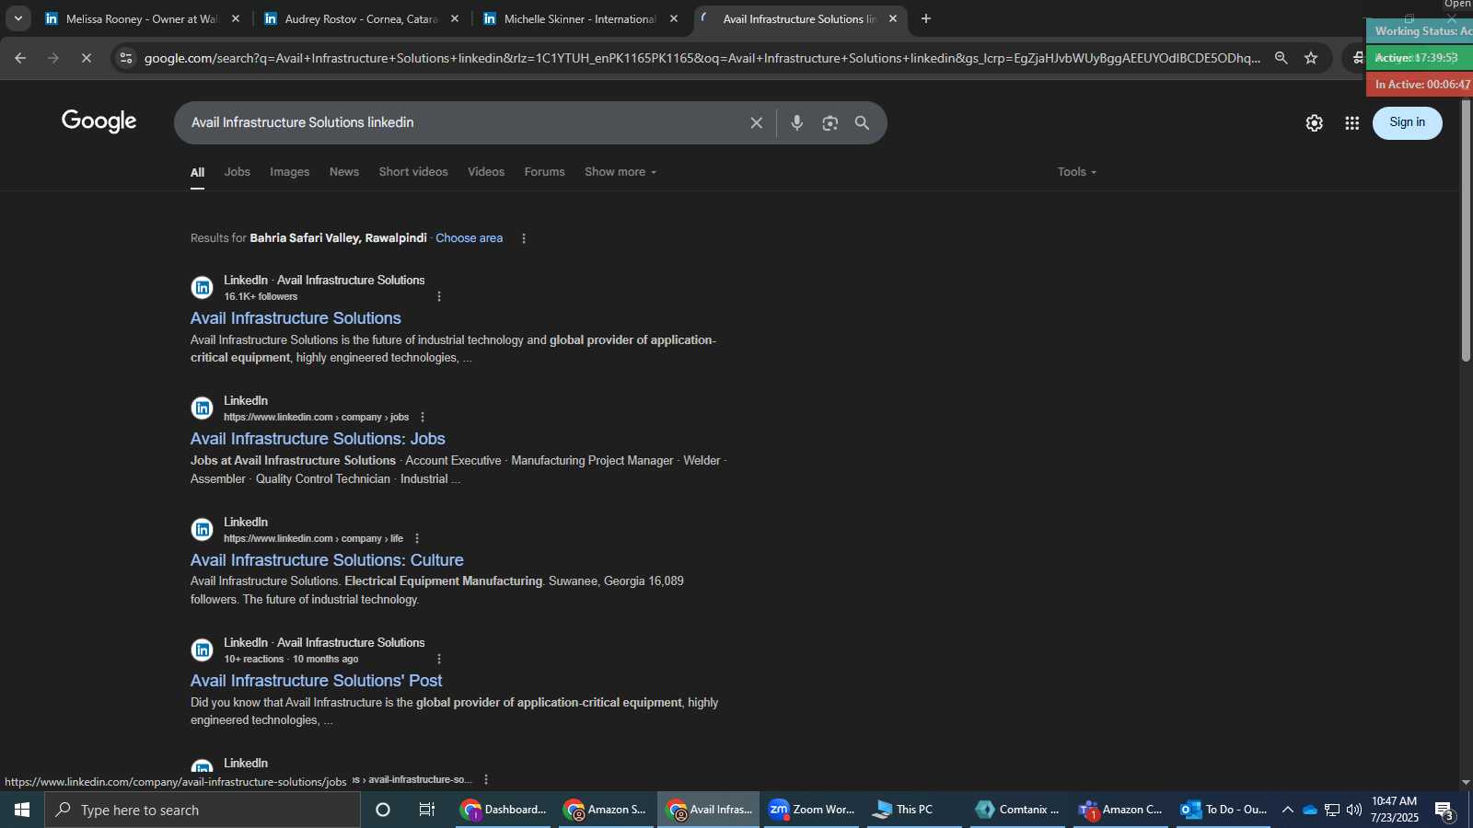Viewport: 1473px width, 828px height.
Task: Open Cortana circle icon on taskbar
Action: pyautogui.click(x=383, y=810)
